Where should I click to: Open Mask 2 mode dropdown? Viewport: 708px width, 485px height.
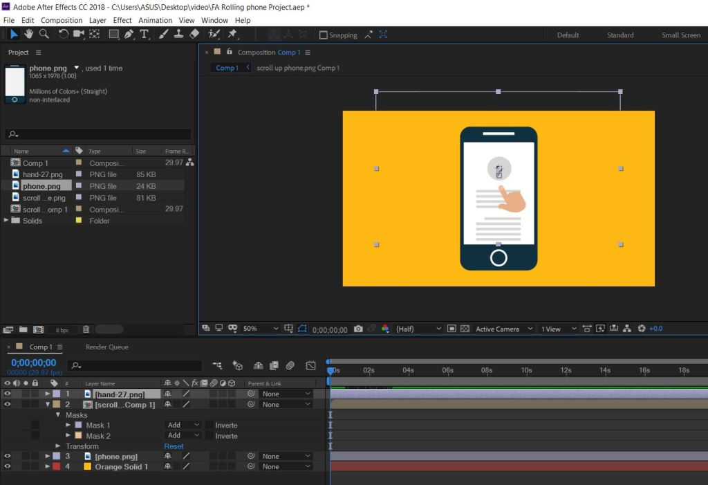[x=184, y=436]
